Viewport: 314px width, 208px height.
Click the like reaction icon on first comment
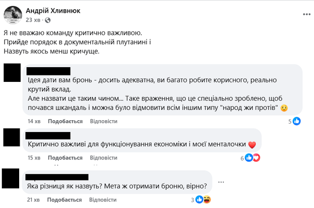[296, 121]
